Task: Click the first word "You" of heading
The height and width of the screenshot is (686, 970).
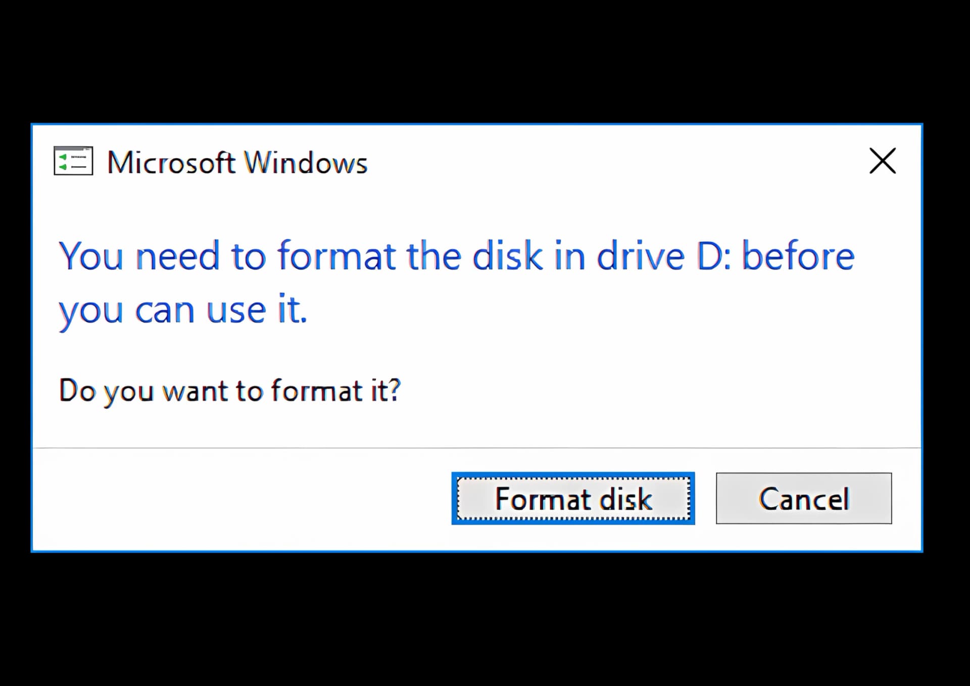Action: [x=91, y=256]
